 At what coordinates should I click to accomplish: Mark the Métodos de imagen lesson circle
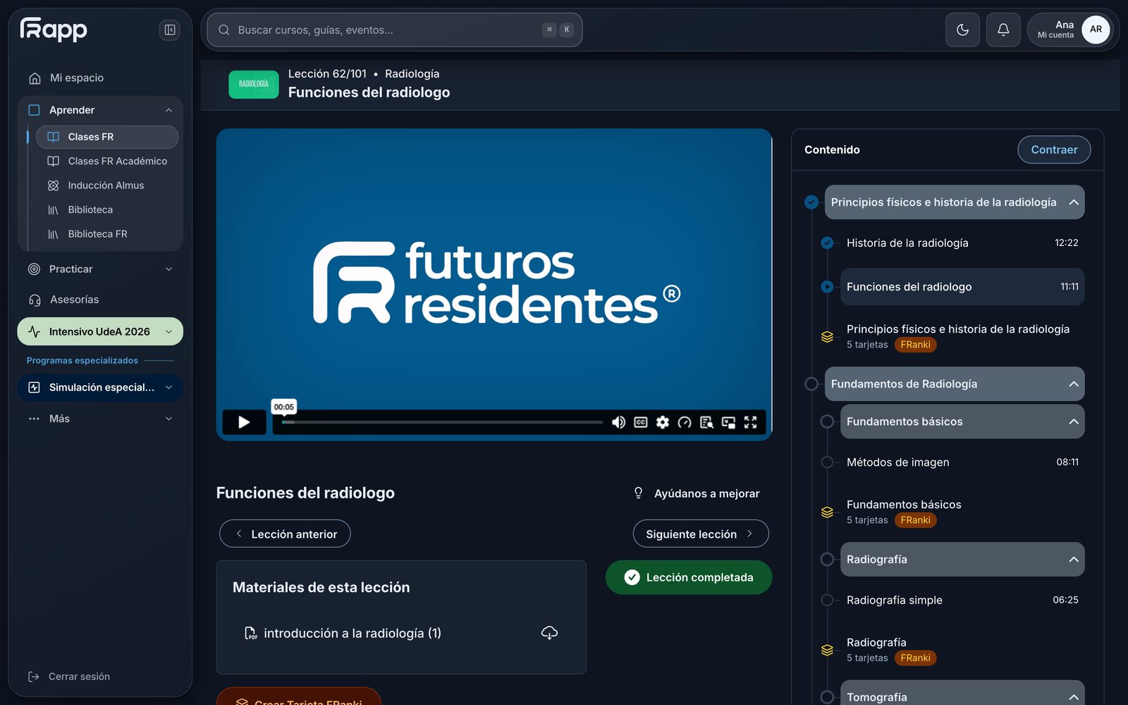click(827, 462)
